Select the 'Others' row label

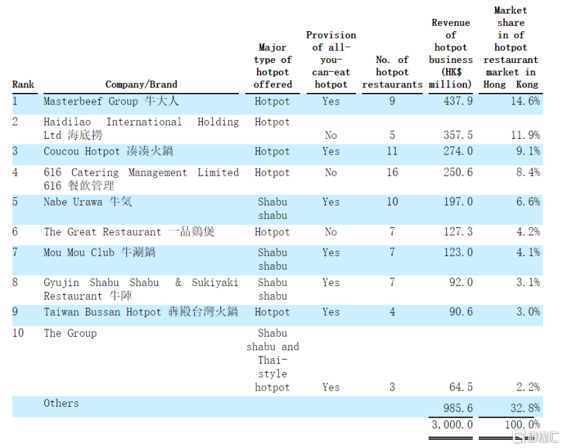tap(61, 403)
